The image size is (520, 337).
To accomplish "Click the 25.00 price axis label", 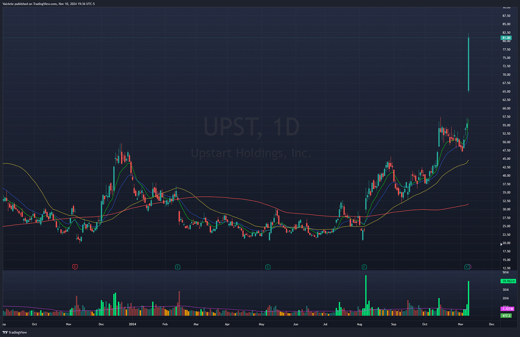I will coord(506,226).
